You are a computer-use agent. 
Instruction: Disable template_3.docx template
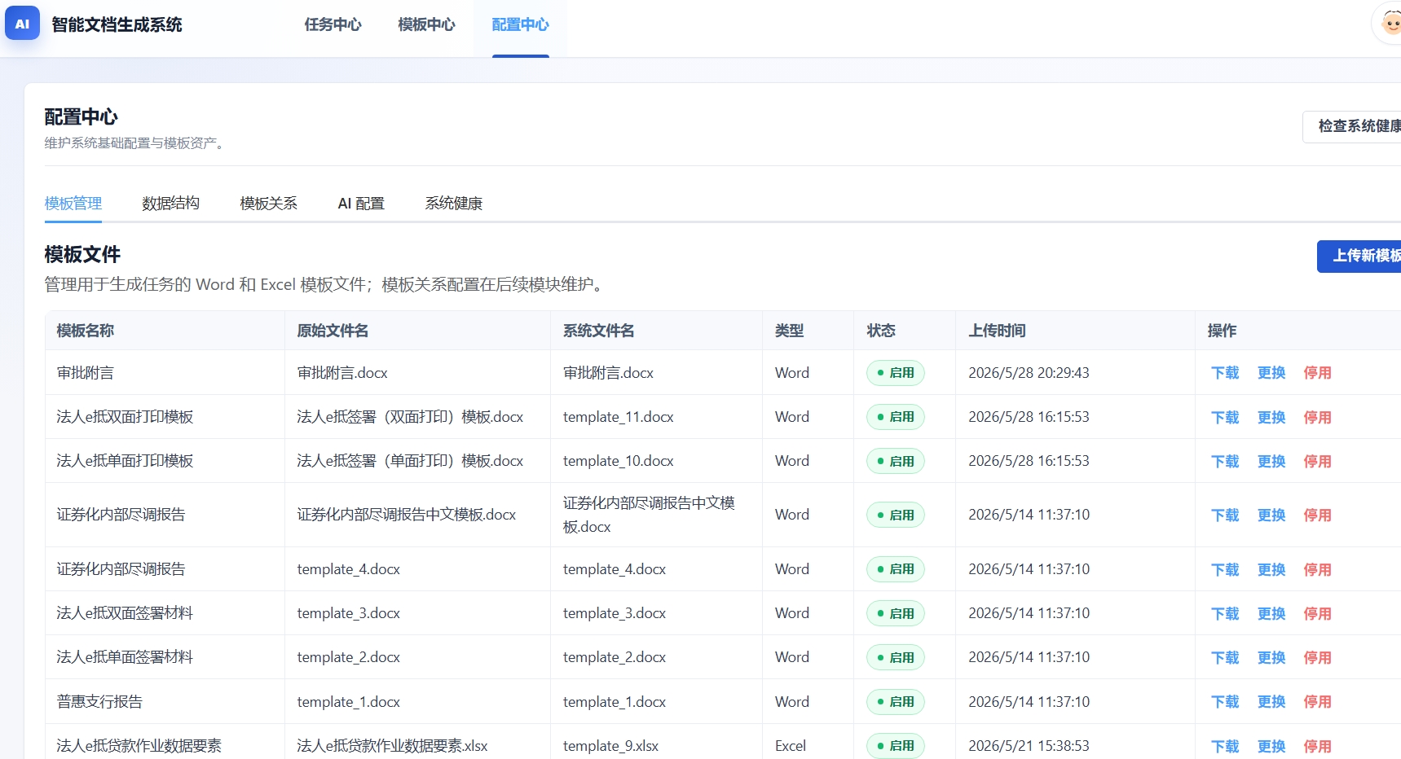coord(1317,613)
